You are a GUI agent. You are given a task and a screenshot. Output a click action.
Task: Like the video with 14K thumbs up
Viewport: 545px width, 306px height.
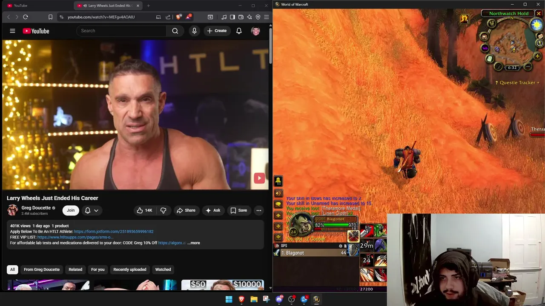[144, 210]
